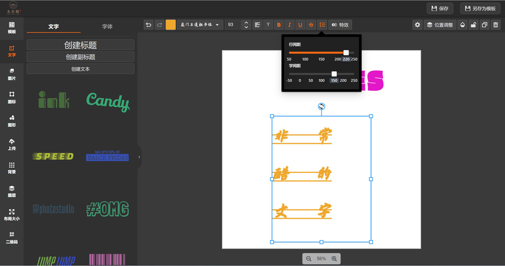
Task: Open the 图标 icons panel
Action: tap(12, 98)
